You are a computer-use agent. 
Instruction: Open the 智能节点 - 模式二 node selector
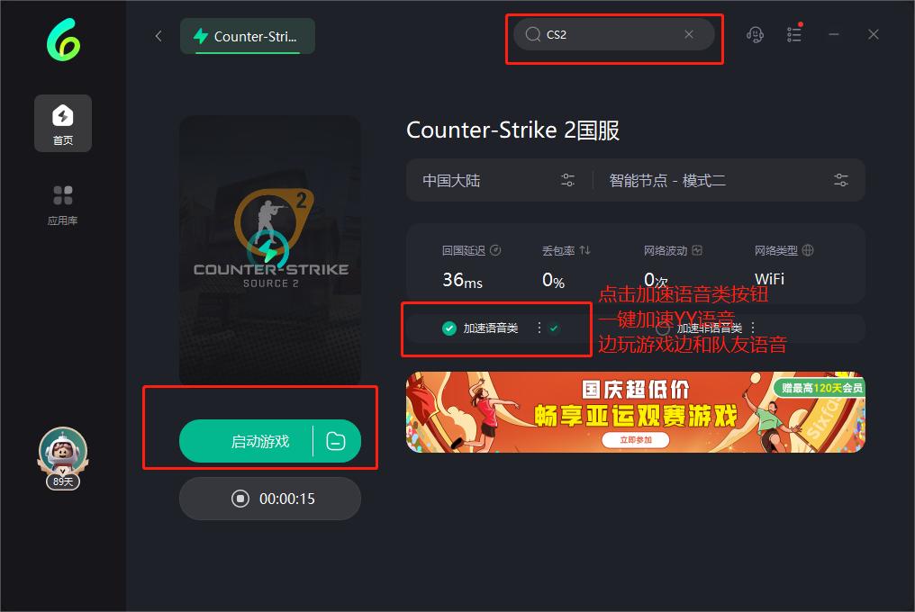tap(729, 180)
